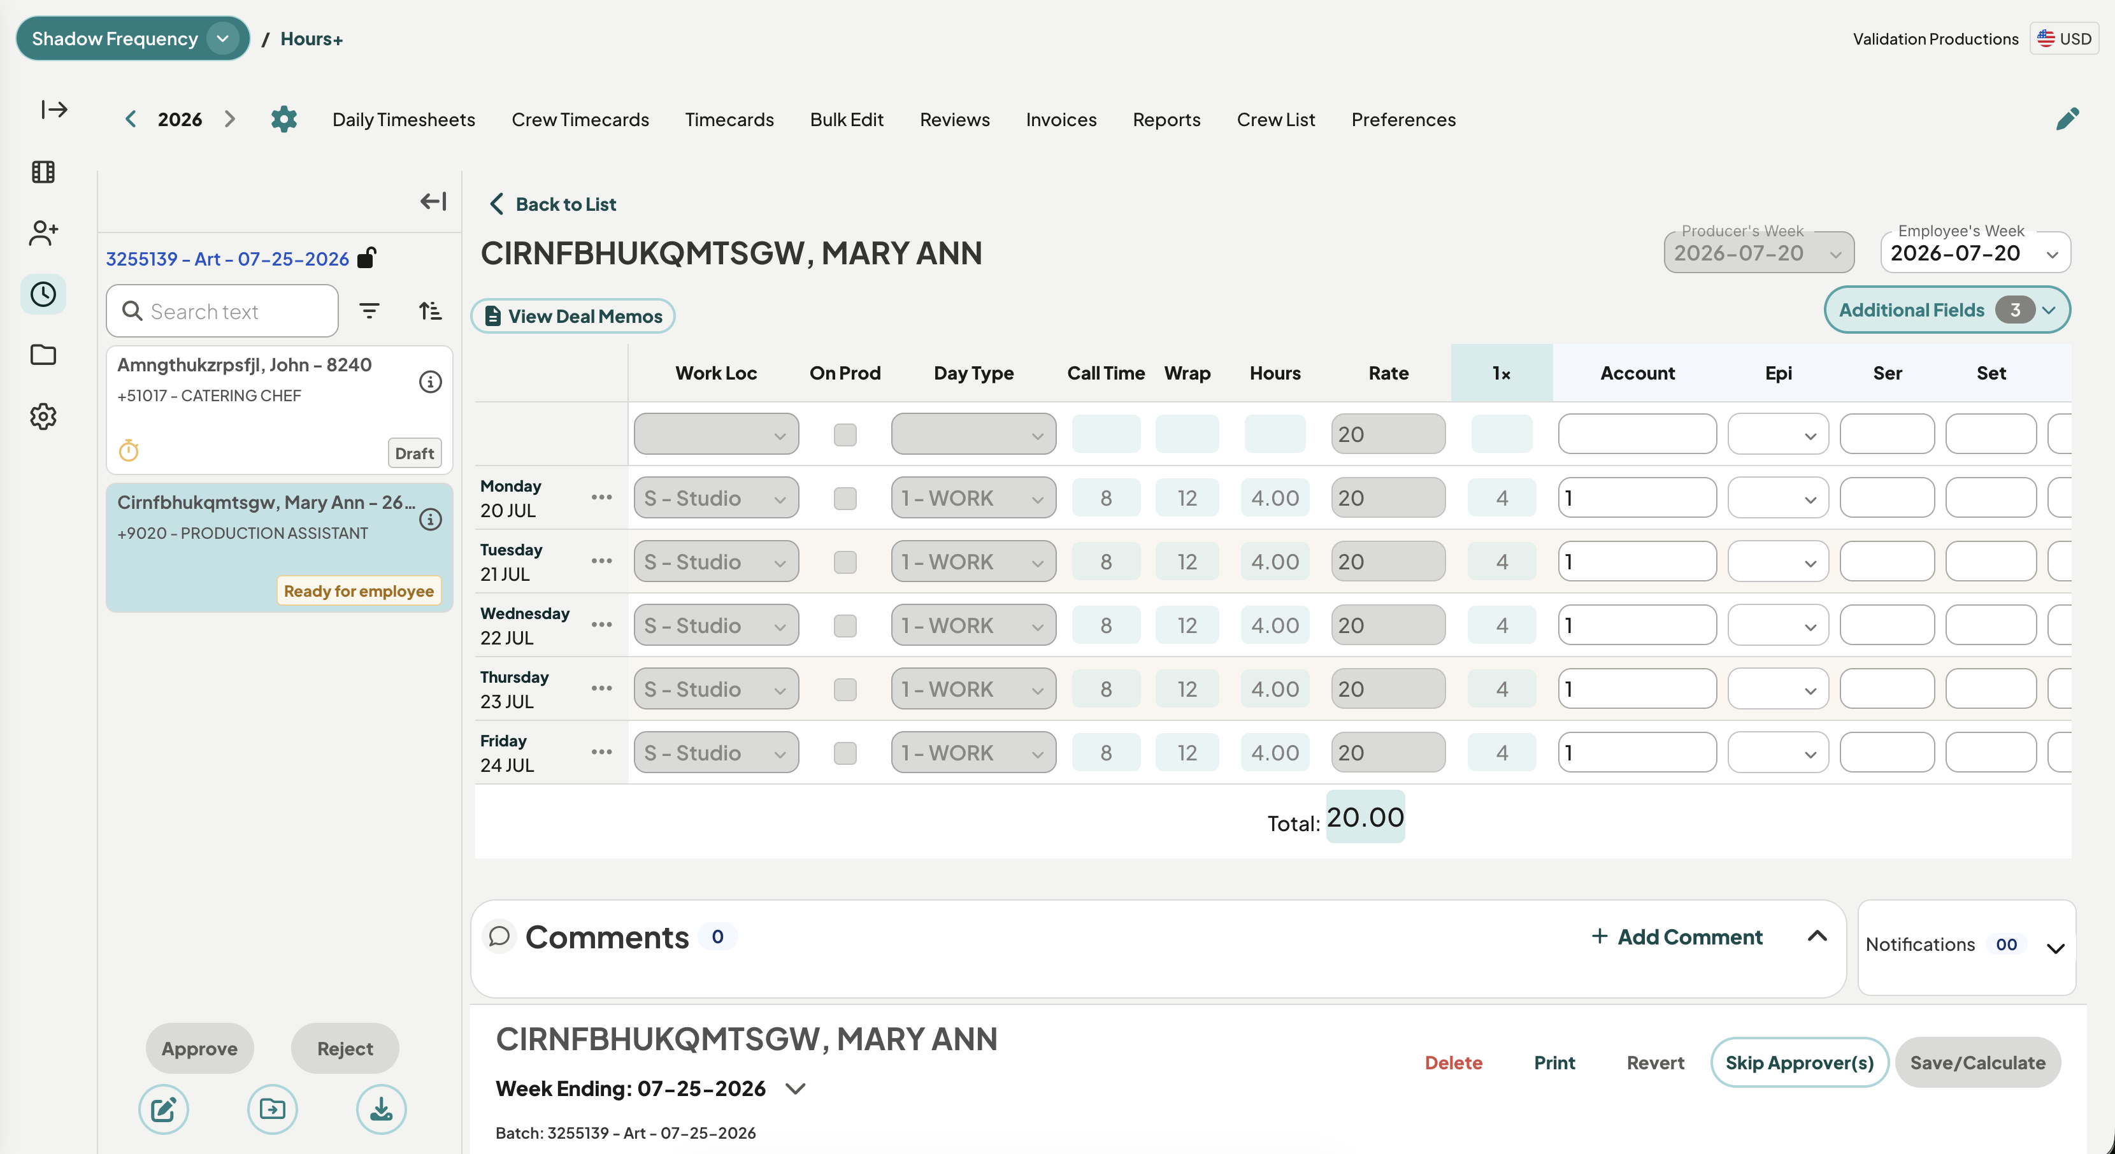This screenshot has height=1154, width=2115.
Task: Show info for John Amngthukzrpsfjl card
Action: 430,381
